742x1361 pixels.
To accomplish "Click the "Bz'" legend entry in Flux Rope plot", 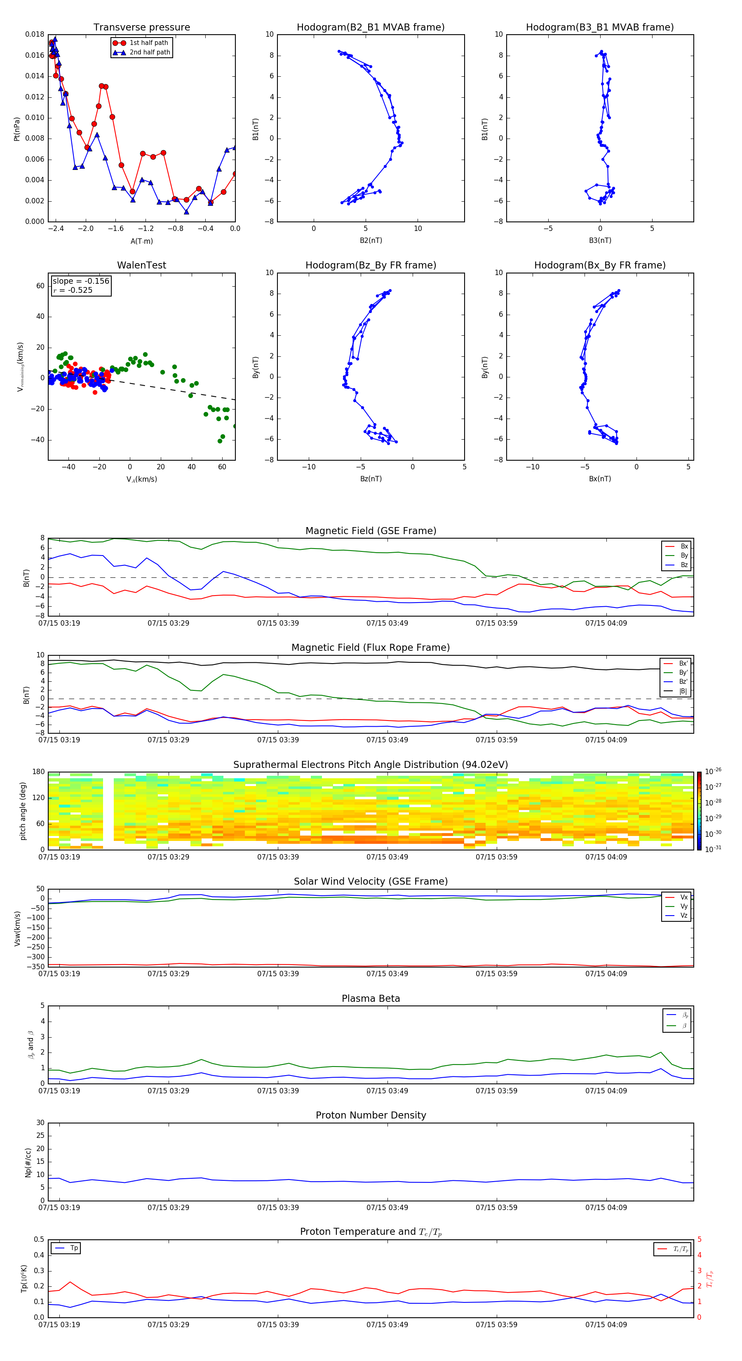I will pyautogui.click(x=676, y=682).
